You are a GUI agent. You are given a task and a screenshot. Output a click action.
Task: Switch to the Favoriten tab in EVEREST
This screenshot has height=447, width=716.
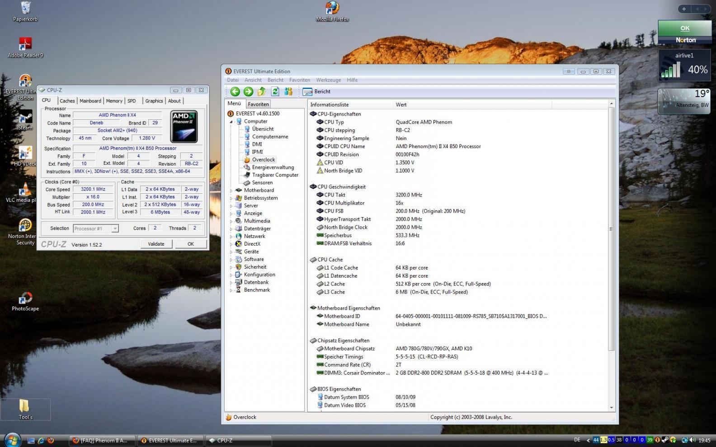pyautogui.click(x=258, y=104)
